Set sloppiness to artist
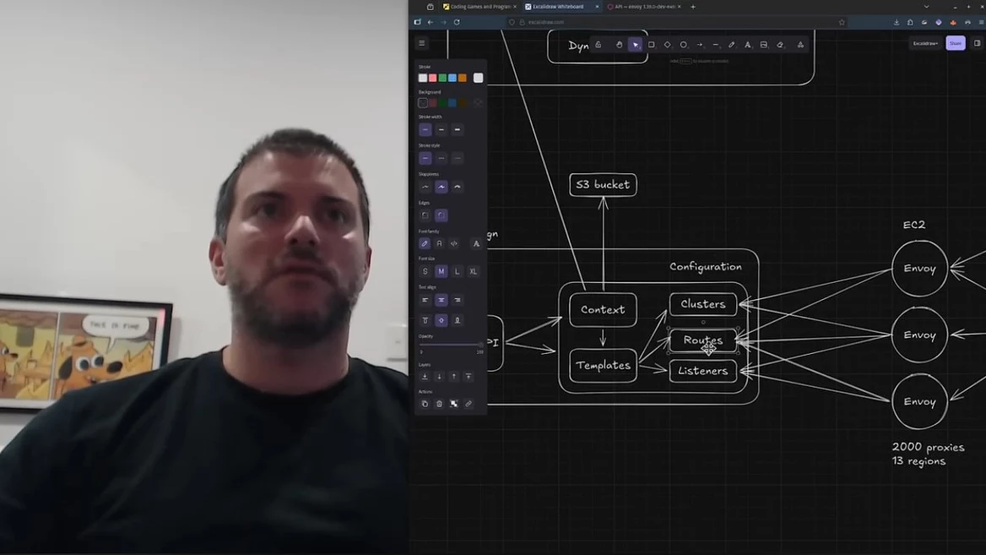Screen dimensions: 986x555 pyautogui.click(x=442, y=187)
